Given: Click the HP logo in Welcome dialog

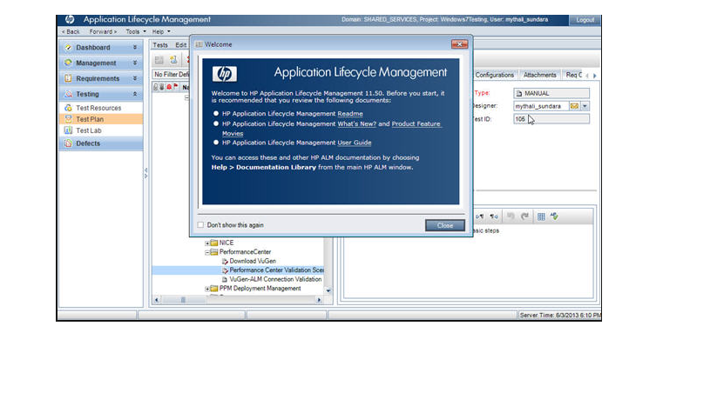Looking at the screenshot, I should tap(225, 74).
